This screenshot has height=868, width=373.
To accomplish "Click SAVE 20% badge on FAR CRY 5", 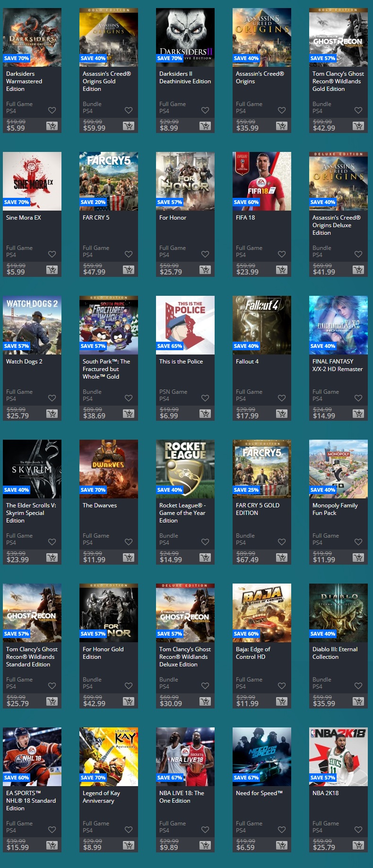I will [x=93, y=202].
